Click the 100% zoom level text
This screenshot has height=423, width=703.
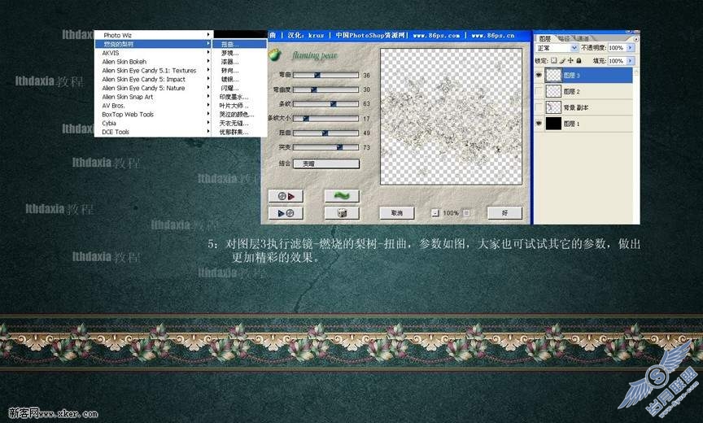pyautogui.click(x=451, y=213)
